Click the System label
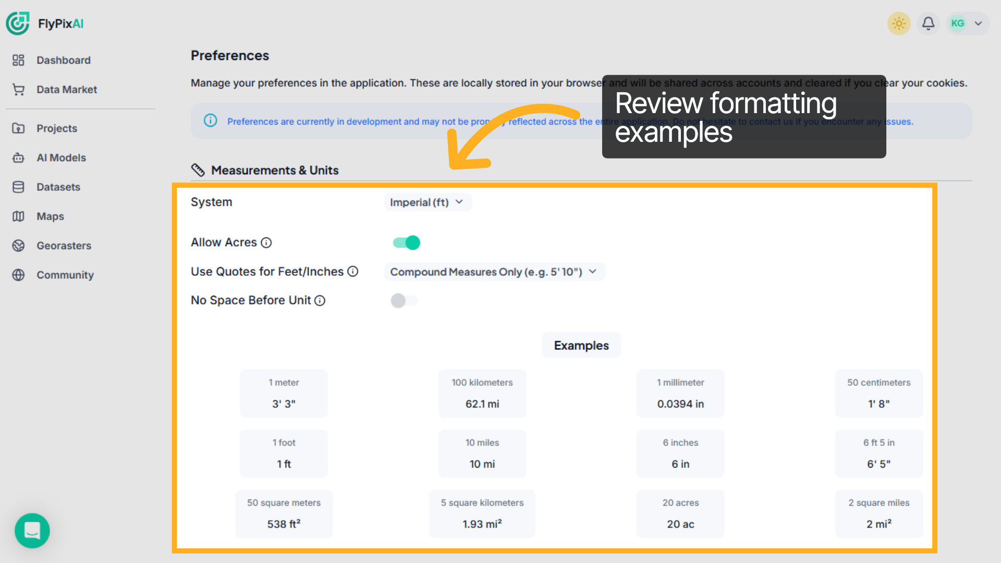The width and height of the screenshot is (1001, 563). click(211, 202)
